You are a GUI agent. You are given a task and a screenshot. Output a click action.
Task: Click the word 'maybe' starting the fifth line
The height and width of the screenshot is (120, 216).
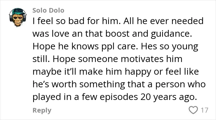click(47, 72)
